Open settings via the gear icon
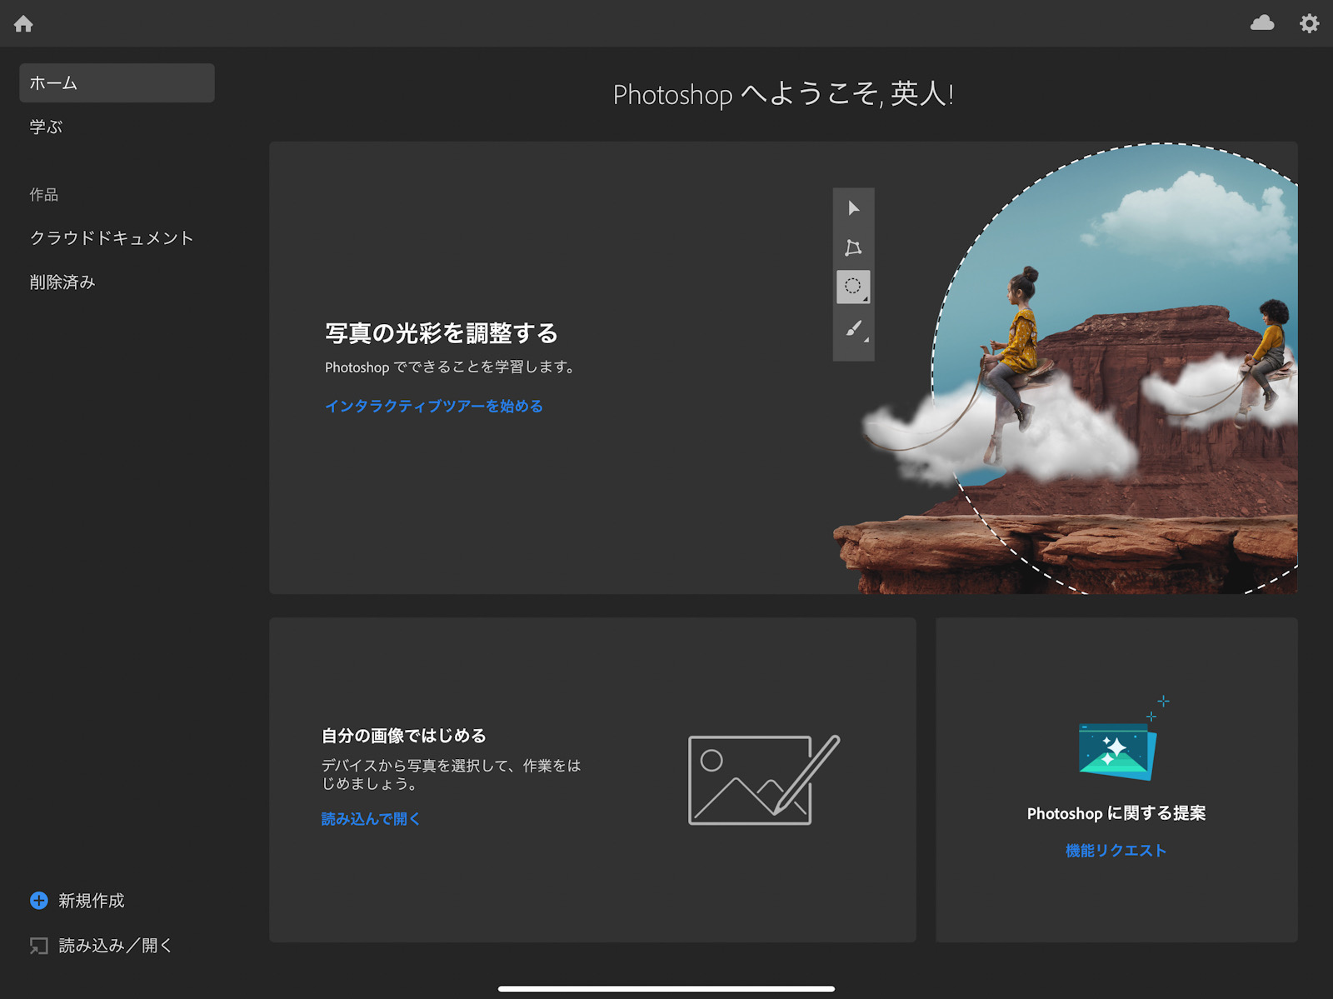1333x999 pixels. [x=1309, y=23]
